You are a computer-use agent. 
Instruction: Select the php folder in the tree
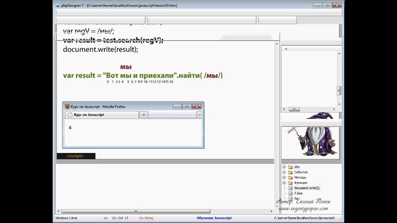coord(297,167)
